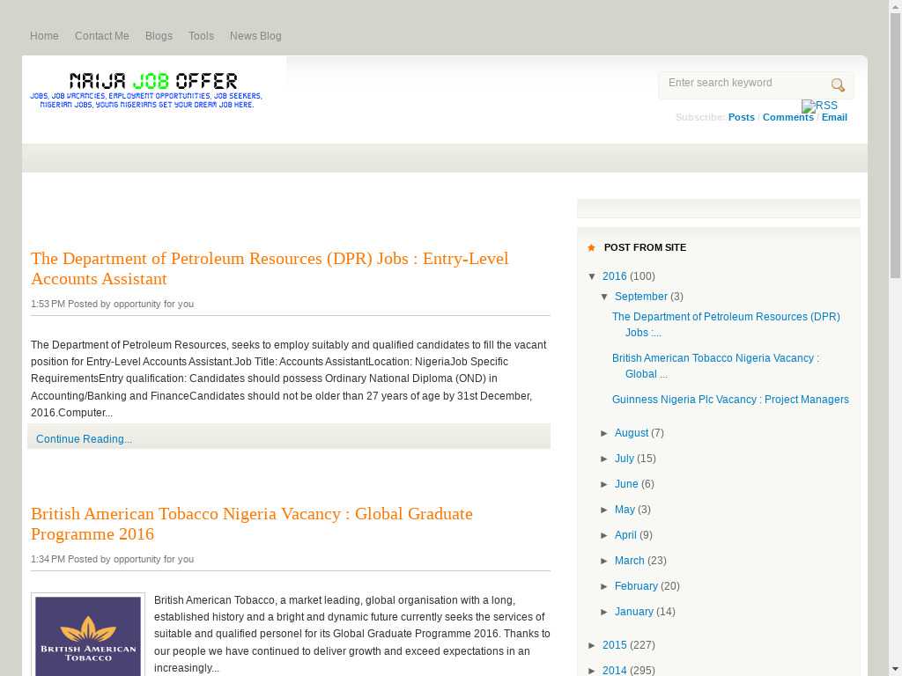The image size is (902, 676).
Task: Open the July archive link
Action: click(625, 459)
